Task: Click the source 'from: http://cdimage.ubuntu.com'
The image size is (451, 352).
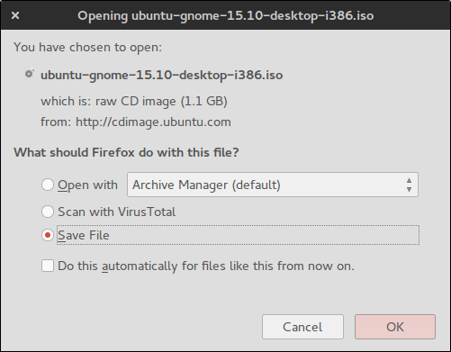Action: click(x=136, y=122)
